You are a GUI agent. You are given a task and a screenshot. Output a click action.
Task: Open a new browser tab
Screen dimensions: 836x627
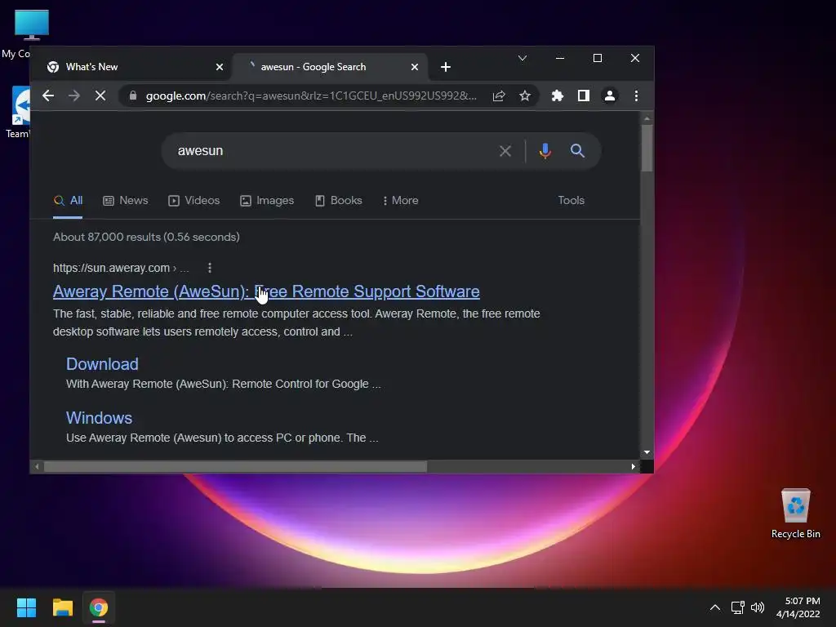446,67
